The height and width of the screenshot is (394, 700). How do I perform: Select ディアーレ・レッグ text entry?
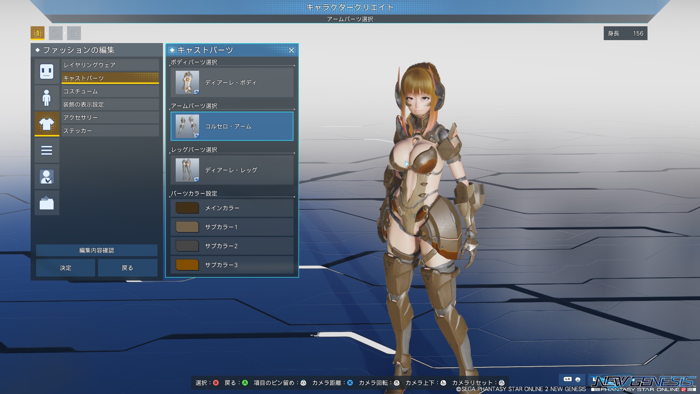(x=231, y=170)
